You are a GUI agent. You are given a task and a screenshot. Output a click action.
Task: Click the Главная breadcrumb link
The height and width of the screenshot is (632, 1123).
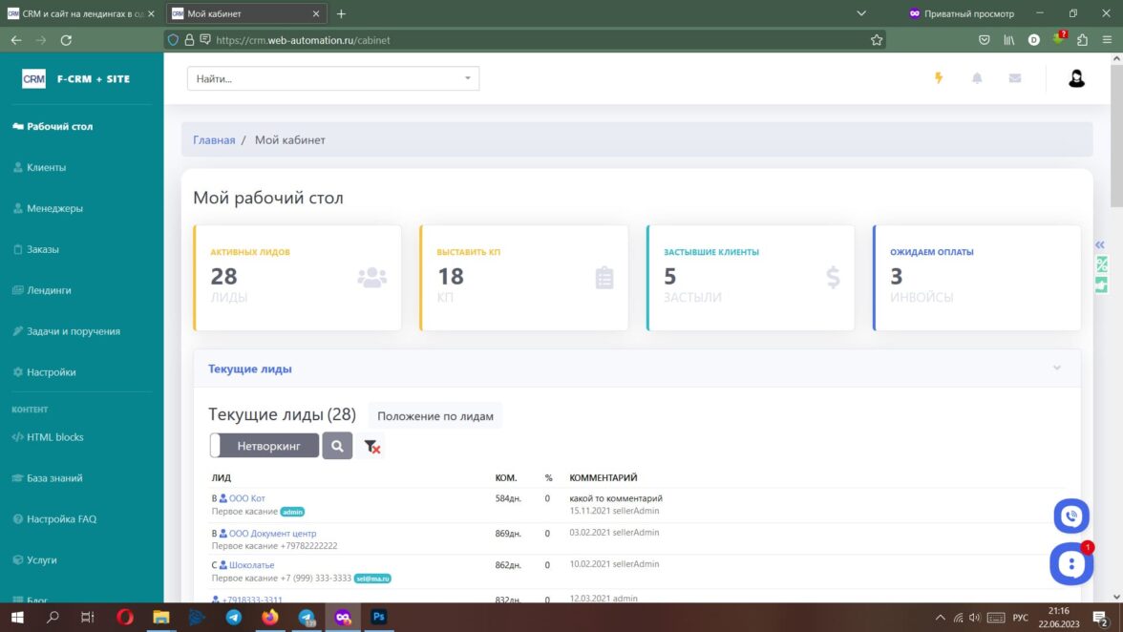coord(214,139)
